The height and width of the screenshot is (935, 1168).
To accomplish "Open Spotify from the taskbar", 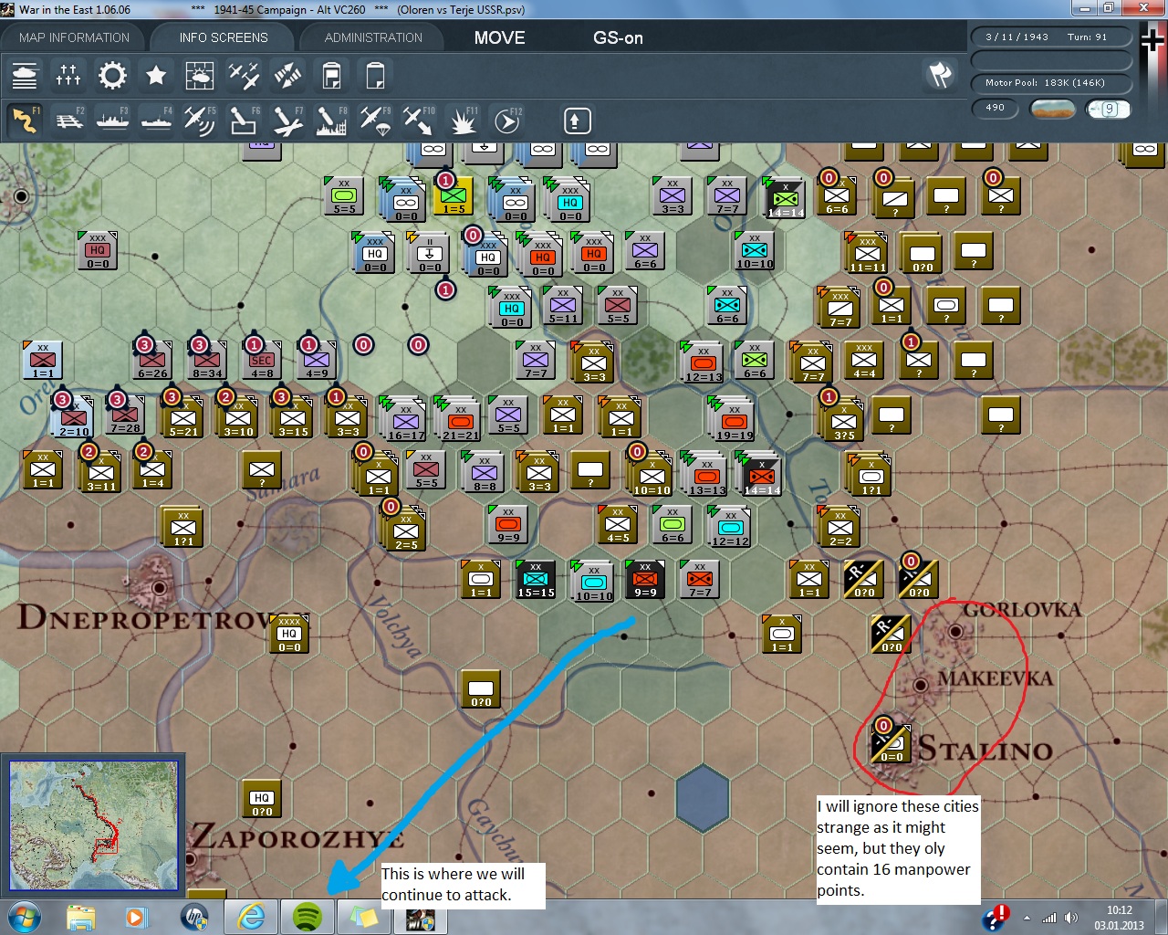I will point(308,917).
